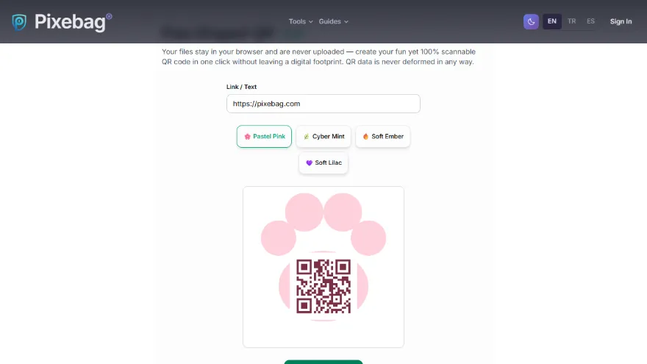The height and width of the screenshot is (364, 647).
Task: Select the EN language option
Action: point(551,21)
